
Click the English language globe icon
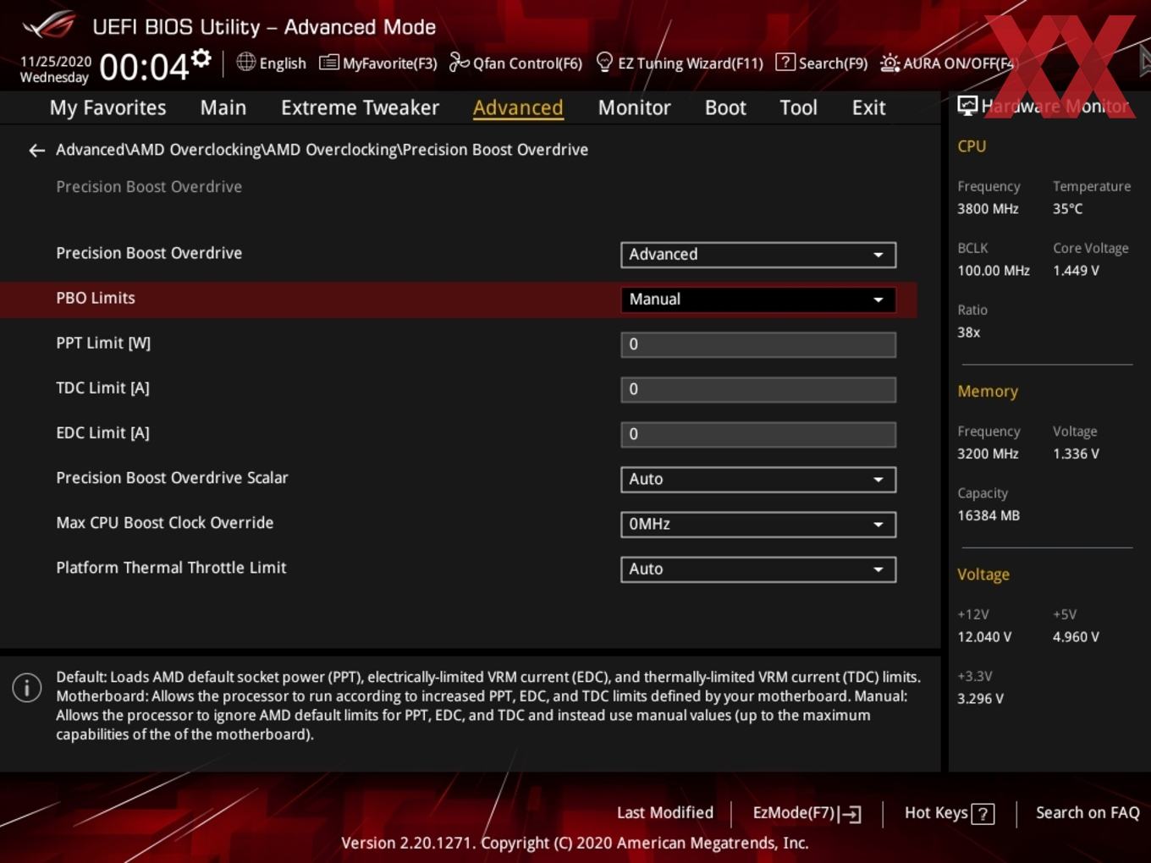[x=245, y=62]
